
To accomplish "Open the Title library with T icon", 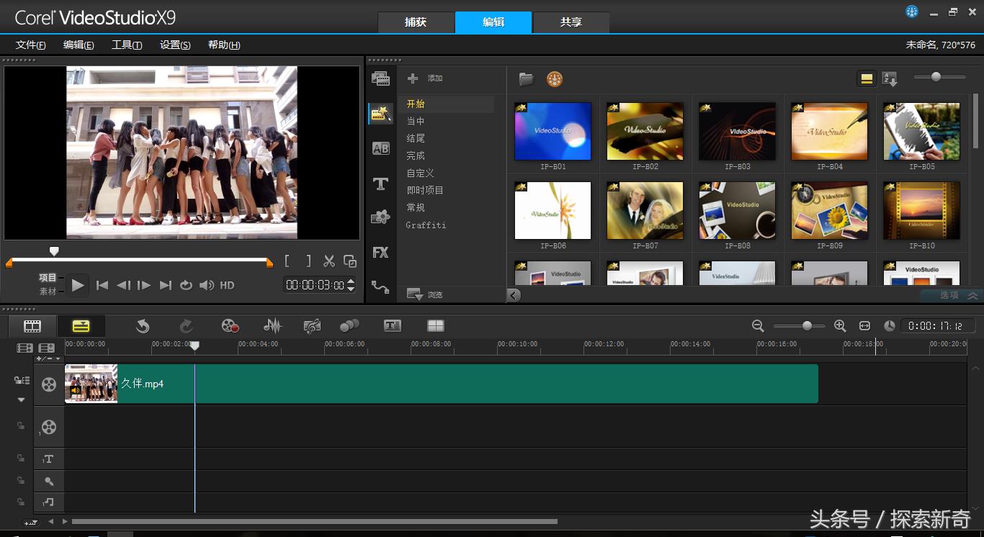I will 380,184.
